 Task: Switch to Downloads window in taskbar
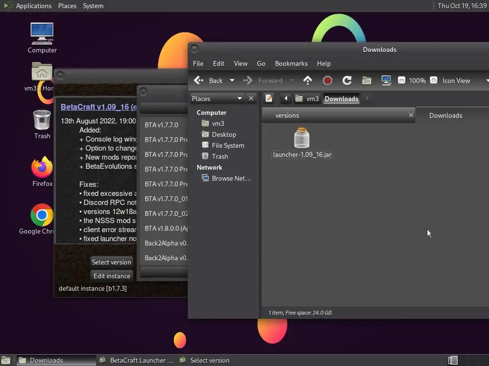[55, 360]
